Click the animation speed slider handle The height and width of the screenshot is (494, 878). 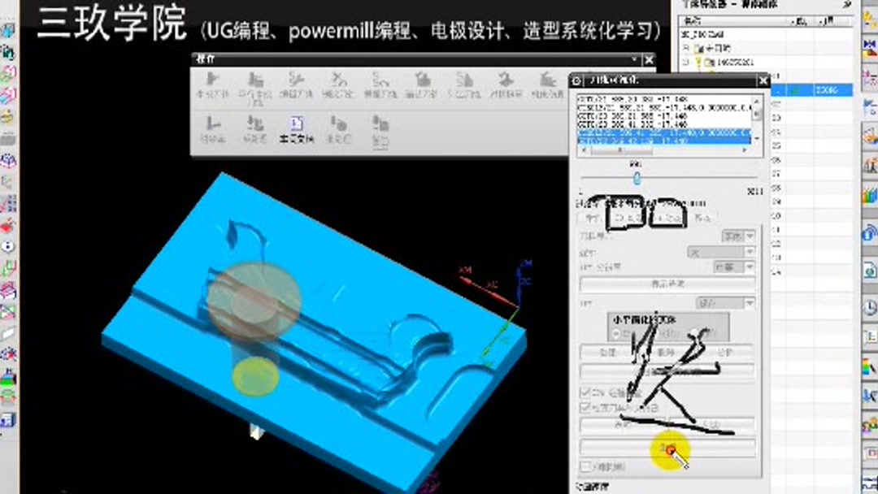coord(637,177)
